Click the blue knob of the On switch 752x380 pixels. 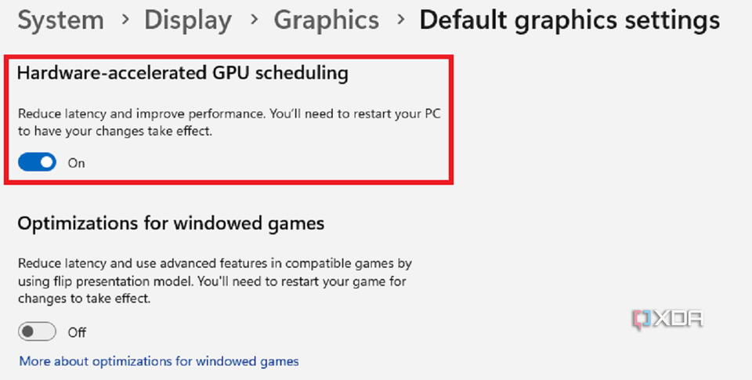coord(46,162)
